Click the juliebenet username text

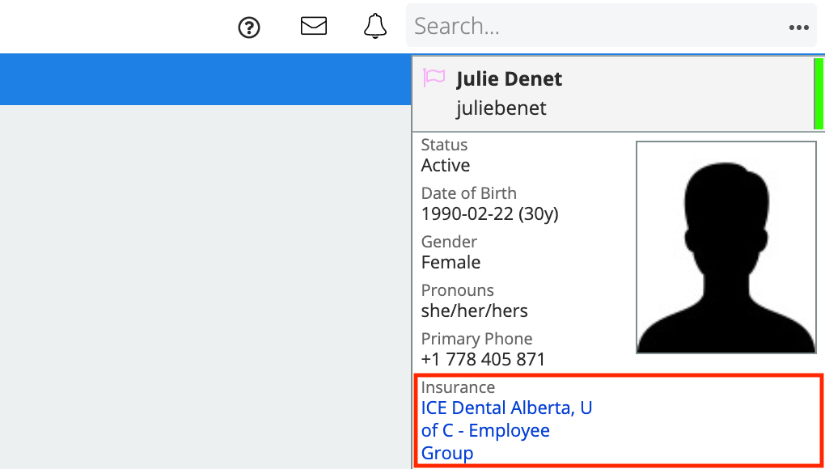(x=501, y=108)
